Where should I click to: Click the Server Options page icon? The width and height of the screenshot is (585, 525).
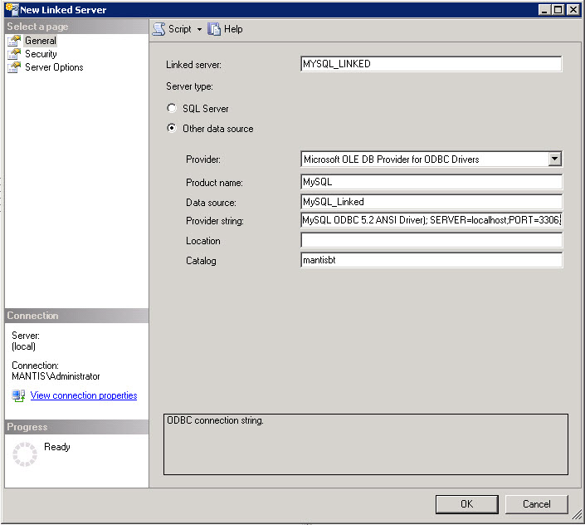pyautogui.click(x=14, y=67)
